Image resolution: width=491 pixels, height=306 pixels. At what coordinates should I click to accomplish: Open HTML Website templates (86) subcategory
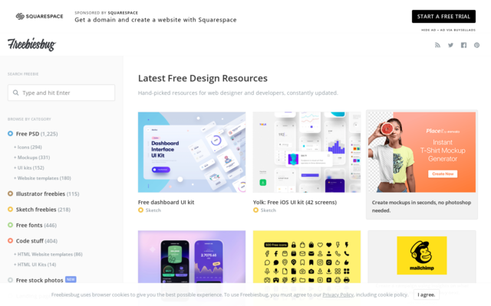(48, 254)
